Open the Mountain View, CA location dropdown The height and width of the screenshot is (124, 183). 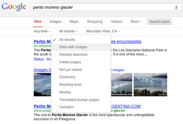click(103, 31)
